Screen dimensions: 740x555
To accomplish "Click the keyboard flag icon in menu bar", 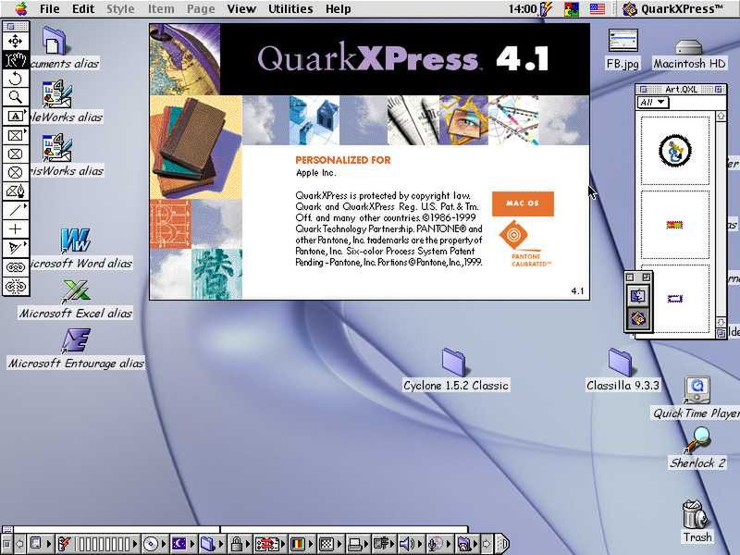I will (x=597, y=8).
